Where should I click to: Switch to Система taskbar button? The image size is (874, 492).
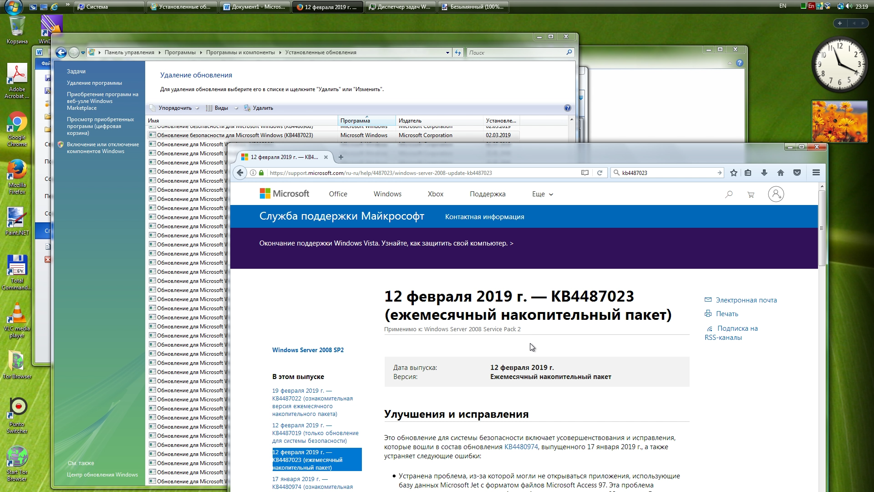(109, 7)
